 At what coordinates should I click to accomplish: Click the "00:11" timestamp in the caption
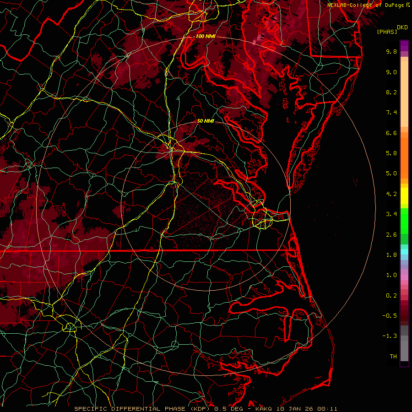click(x=327, y=409)
